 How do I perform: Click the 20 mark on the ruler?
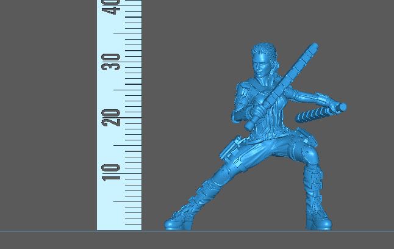coord(112,117)
